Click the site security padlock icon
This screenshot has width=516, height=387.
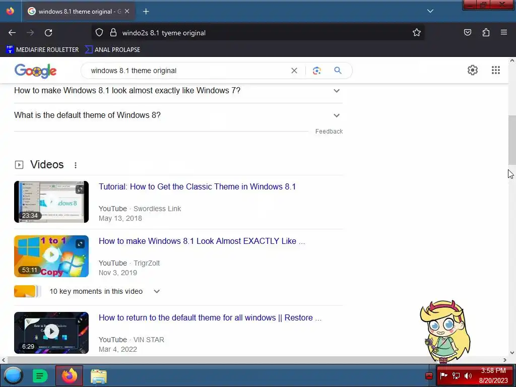pyautogui.click(x=113, y=33)
